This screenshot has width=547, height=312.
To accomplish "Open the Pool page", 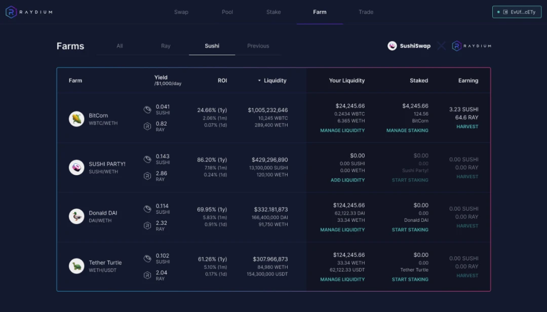I will point(227,12).
